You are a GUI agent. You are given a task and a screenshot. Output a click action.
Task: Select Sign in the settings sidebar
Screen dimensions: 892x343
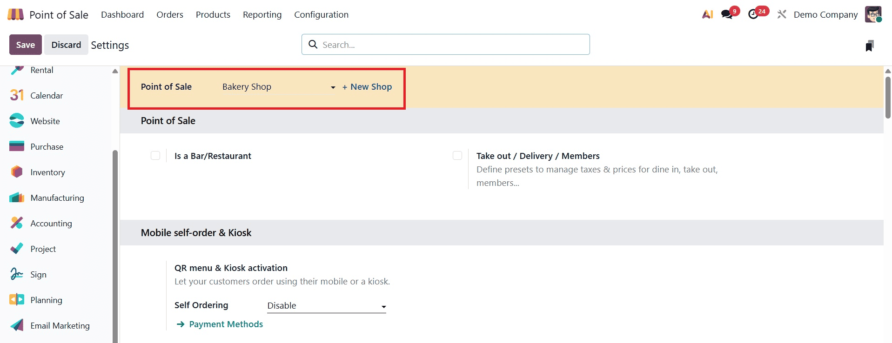pos(38,275)
